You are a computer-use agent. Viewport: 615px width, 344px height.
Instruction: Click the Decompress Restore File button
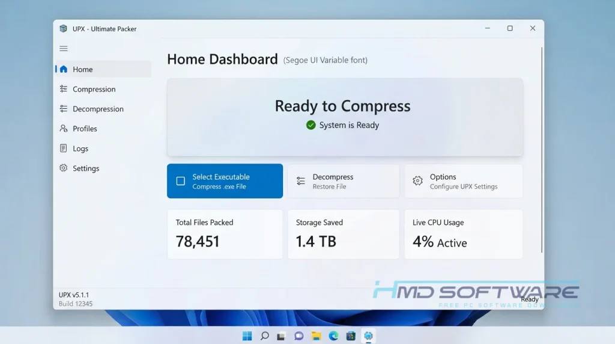click(x=343, y=181)
